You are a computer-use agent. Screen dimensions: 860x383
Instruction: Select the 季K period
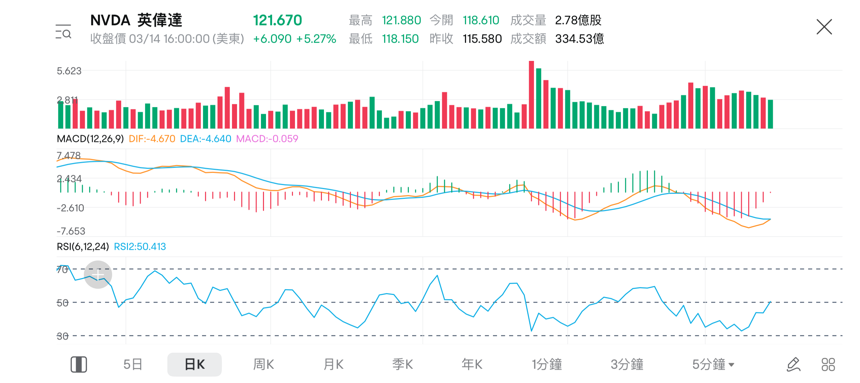[x=403, y=364]
